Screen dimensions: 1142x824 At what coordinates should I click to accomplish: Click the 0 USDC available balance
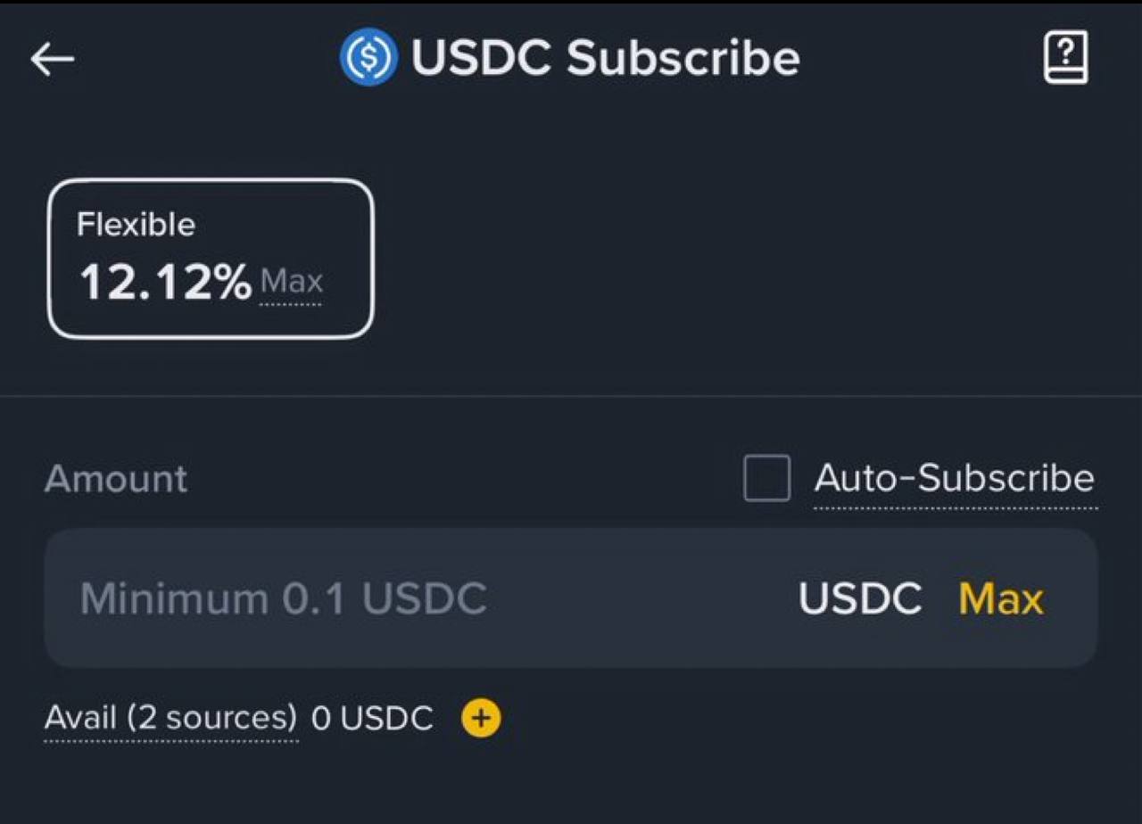tap(373, 718)
